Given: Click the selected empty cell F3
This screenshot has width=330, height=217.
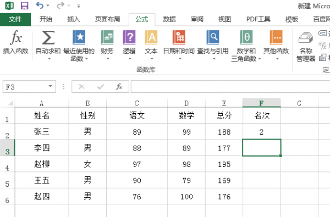Looking at the screenshot, I should click(x=262, y=148).
